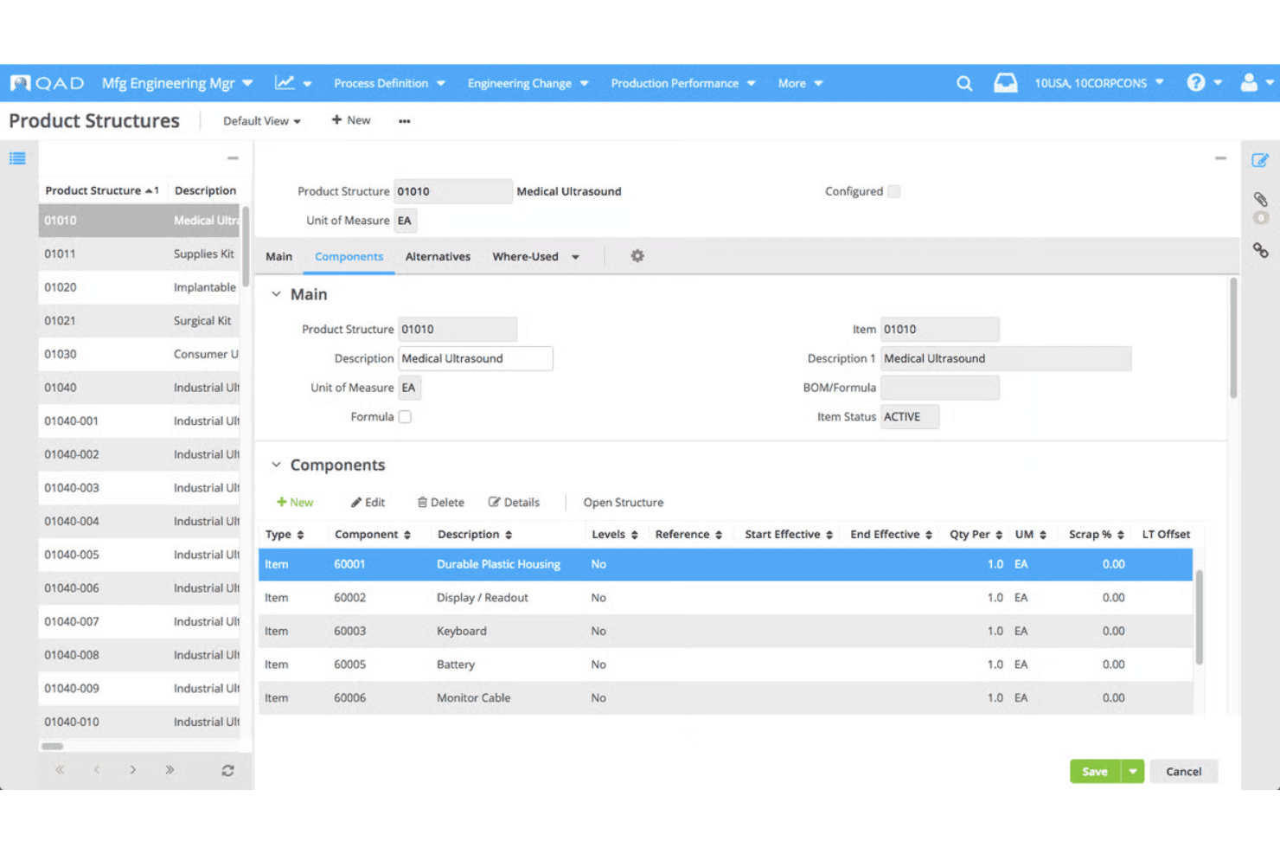Go to the next page of list
The image size is (1280, 854).
(x=132, y=769)
